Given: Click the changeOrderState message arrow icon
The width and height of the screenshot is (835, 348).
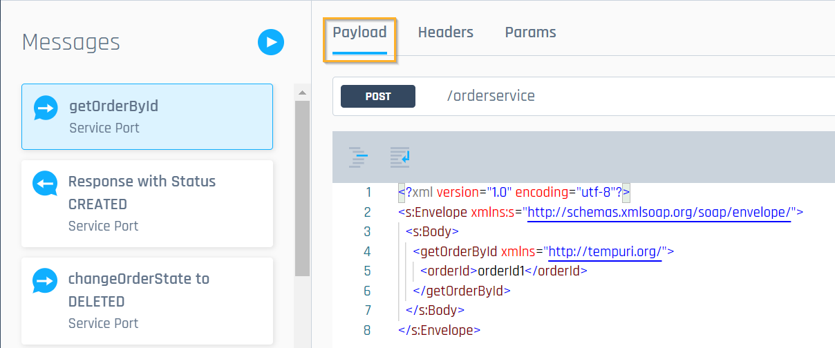Looking at the screenshot, I should tap(45, 281).
